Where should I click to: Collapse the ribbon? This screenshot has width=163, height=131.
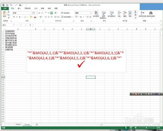click(x=161, y=21)
